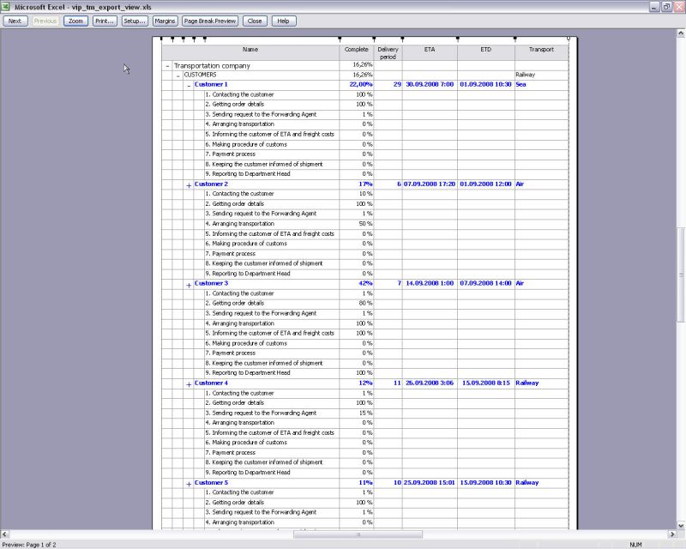Click the 'Sea' transport value
686x549 pixels.
(x=521, y=85)
